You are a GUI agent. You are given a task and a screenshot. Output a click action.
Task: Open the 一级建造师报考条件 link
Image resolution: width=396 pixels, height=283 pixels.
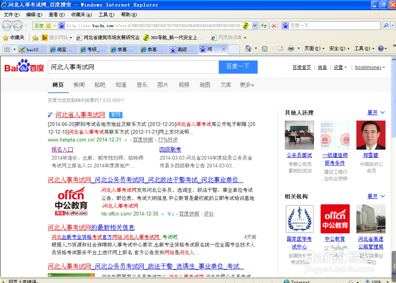click(x=335, y=159)
